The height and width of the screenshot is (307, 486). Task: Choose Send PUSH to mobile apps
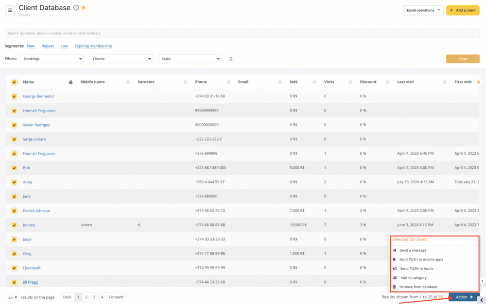(x=421, y=259)
